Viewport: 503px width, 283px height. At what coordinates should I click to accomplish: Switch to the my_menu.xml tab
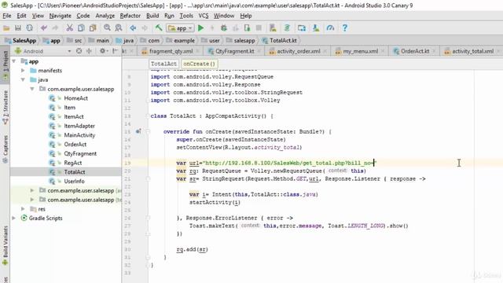[360, 51]
